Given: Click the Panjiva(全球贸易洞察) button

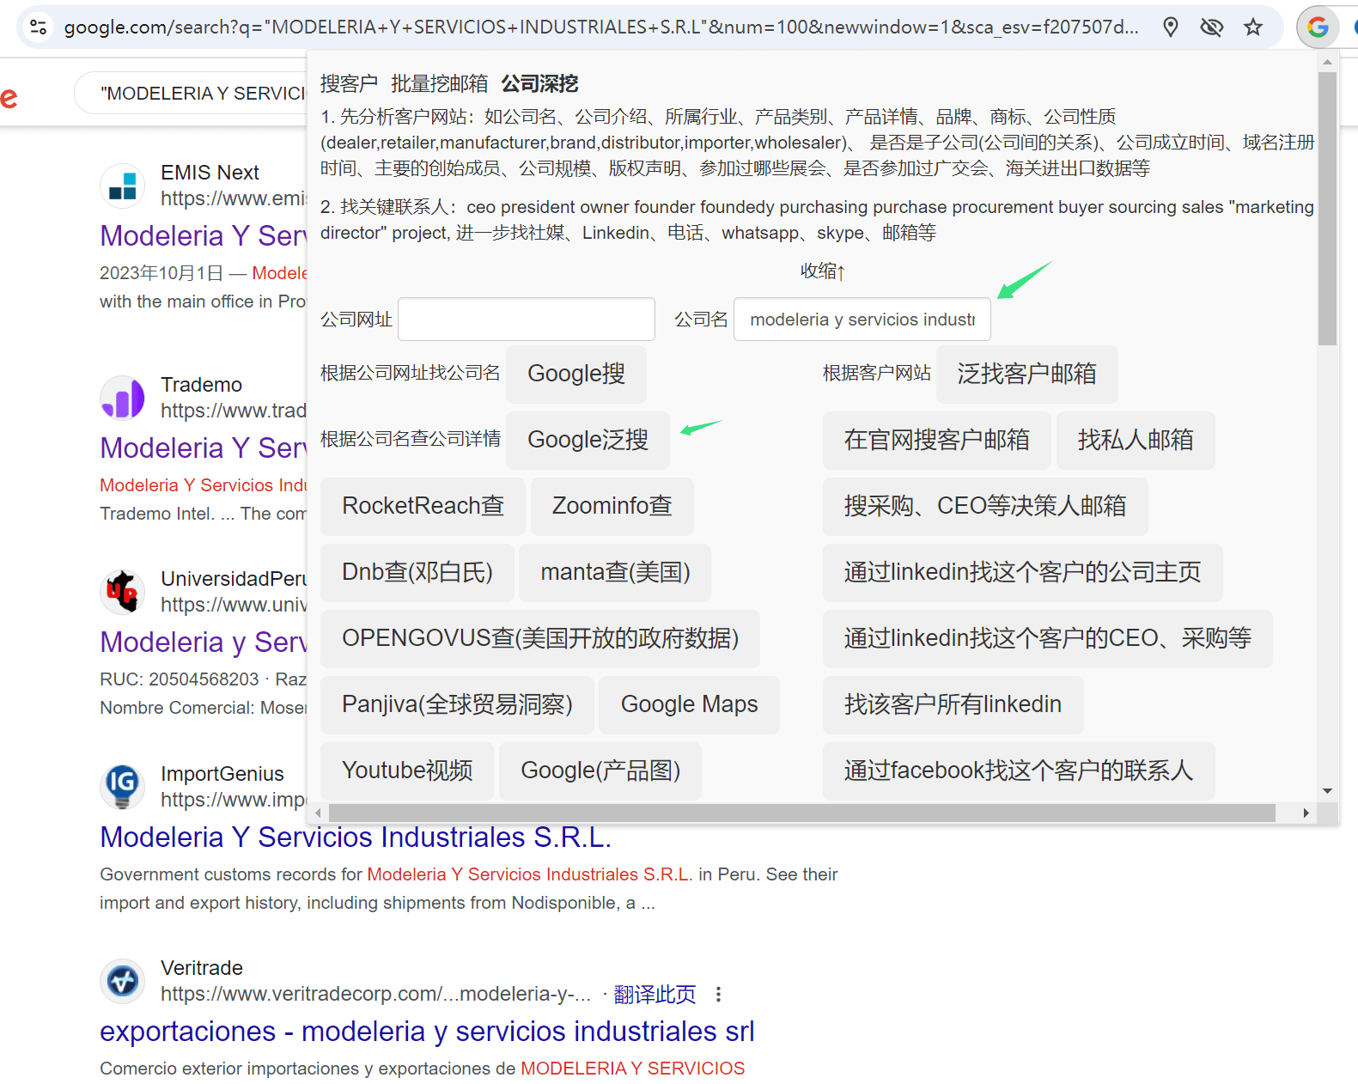Looking at the screenshot, I should point(457,704).
